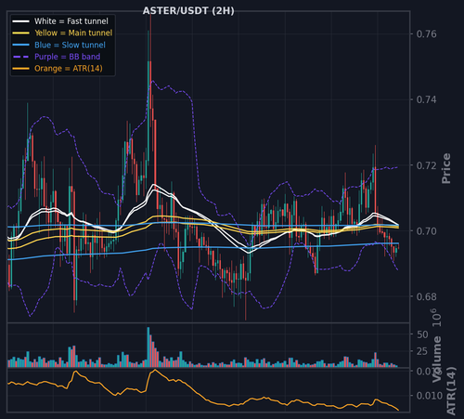The height and width of the screenshot is (419, 464).
Task: Click the ASTER/USDT (2H) chart title
Action: coord(188,11)
